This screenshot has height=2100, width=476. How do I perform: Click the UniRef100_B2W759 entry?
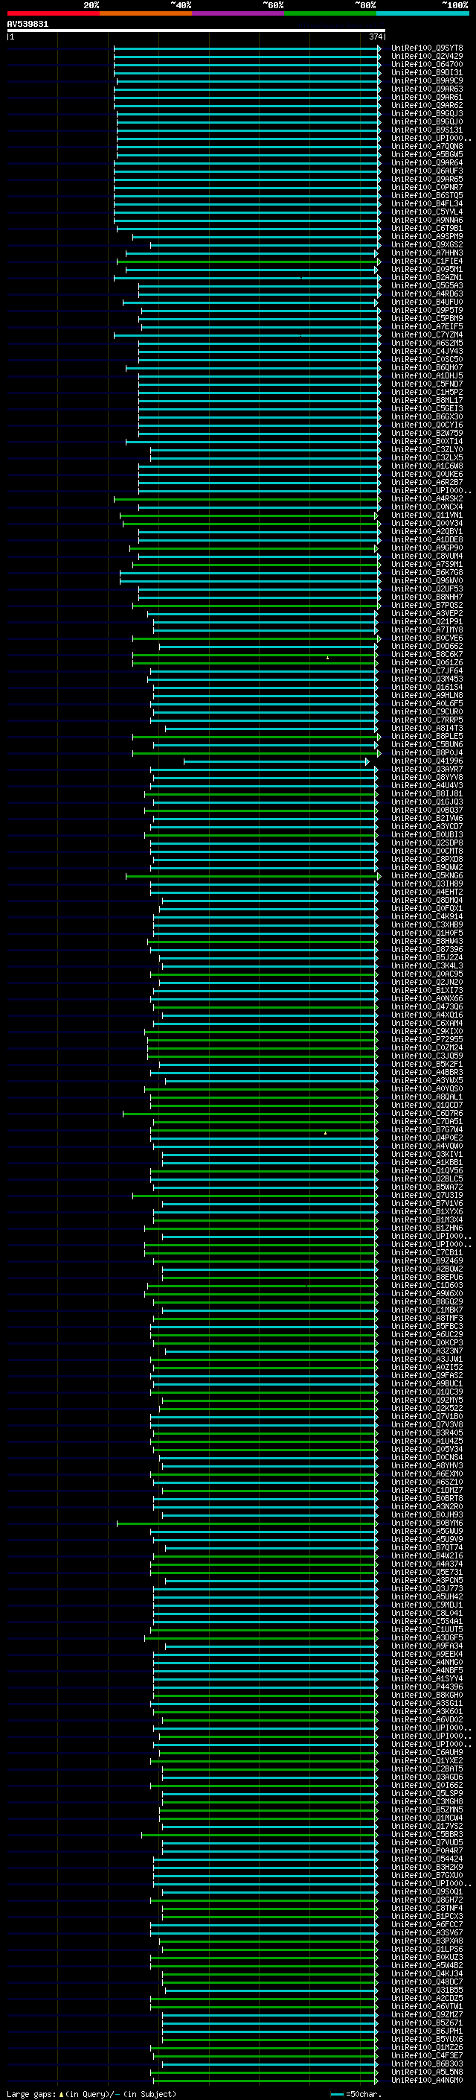427,433
